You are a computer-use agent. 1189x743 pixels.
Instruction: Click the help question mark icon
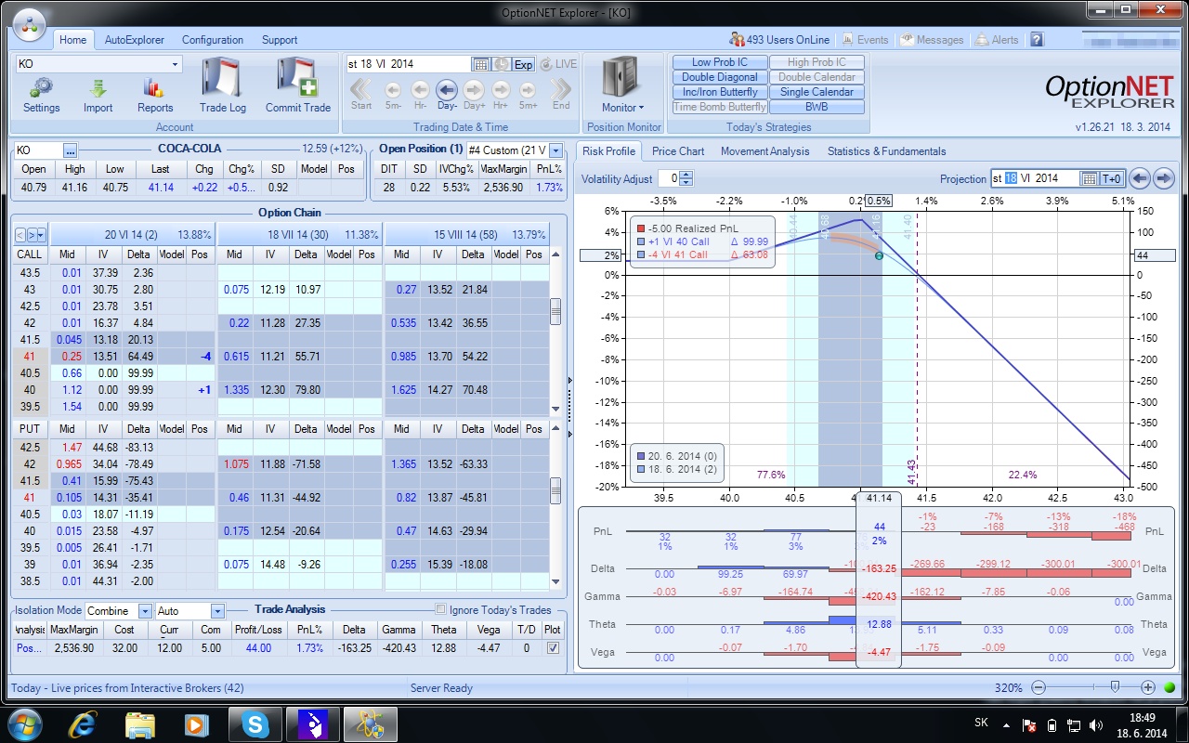point(1037,40)
